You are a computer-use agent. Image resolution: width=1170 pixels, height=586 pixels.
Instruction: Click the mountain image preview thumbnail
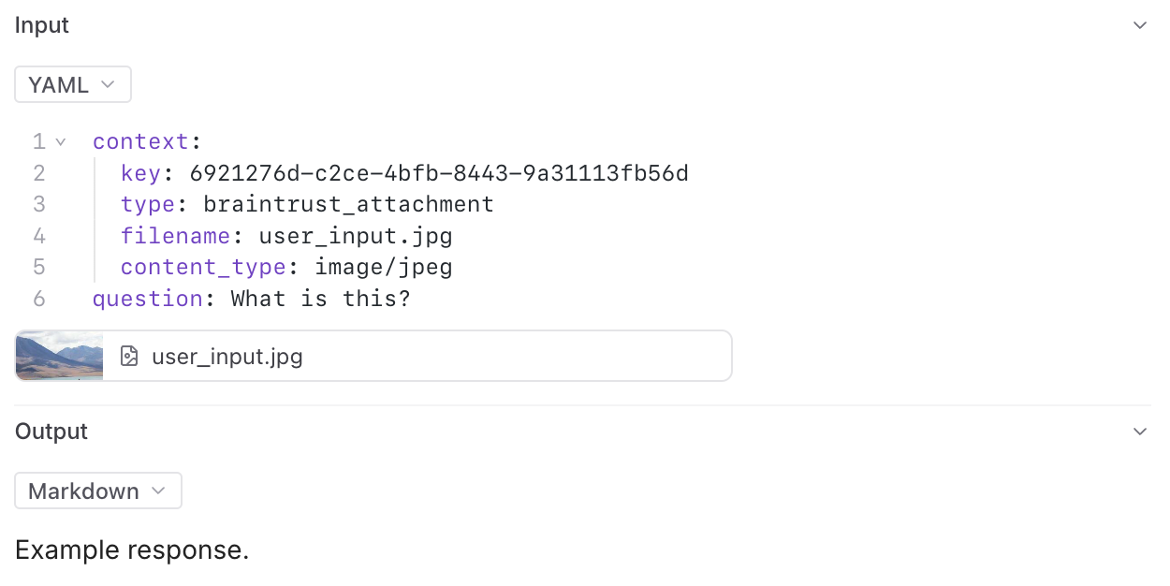coord(58,356)
